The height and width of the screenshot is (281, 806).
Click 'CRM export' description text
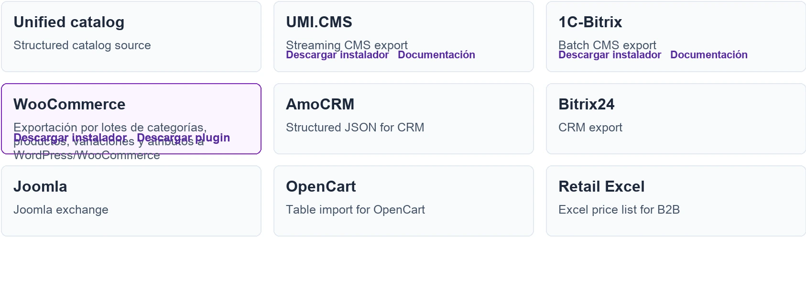[x=590, y=128]
